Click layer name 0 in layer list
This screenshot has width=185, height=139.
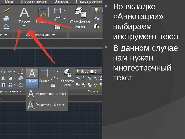point(96,72)
